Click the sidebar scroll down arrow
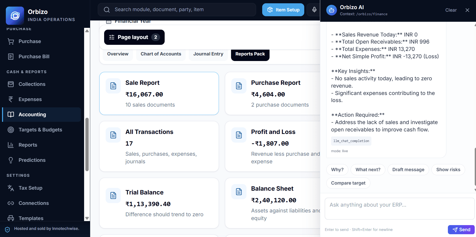 point(87,218)
